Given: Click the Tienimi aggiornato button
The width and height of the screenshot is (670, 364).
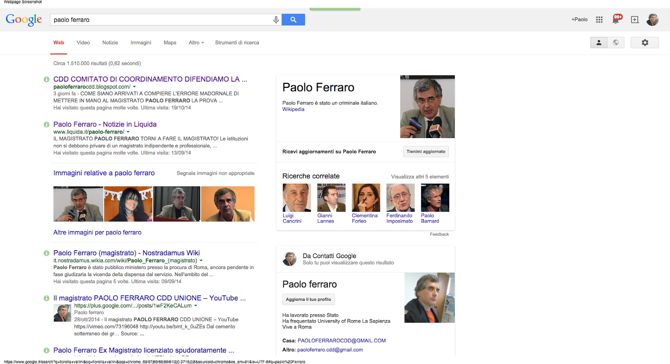Looking at the screenshot, I should [426, 151].
